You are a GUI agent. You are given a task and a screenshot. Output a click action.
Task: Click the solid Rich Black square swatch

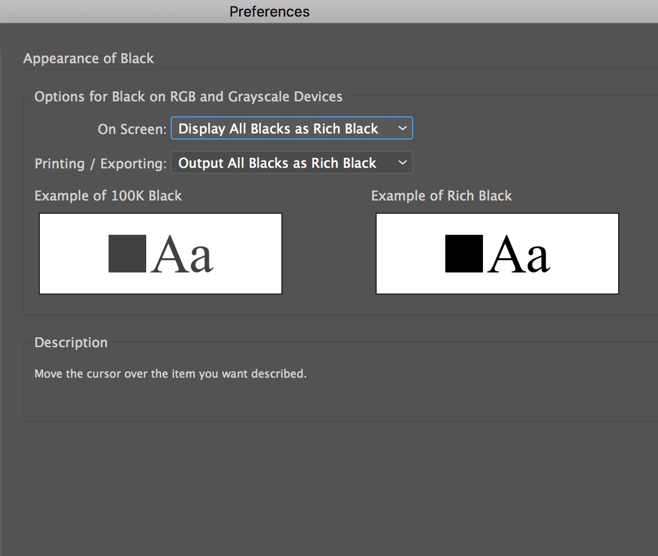[x=464, y=254]
